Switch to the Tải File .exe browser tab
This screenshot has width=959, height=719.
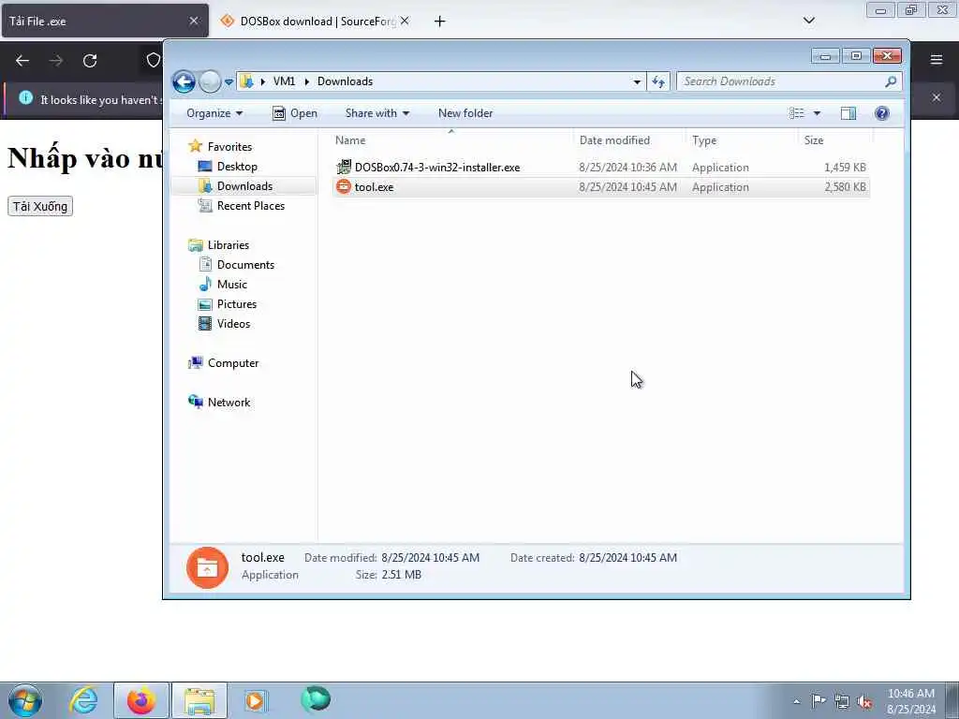point(97,21)
